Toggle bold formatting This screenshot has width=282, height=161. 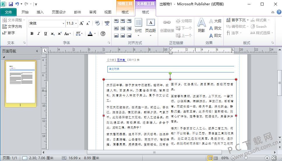tap(32, 34)
